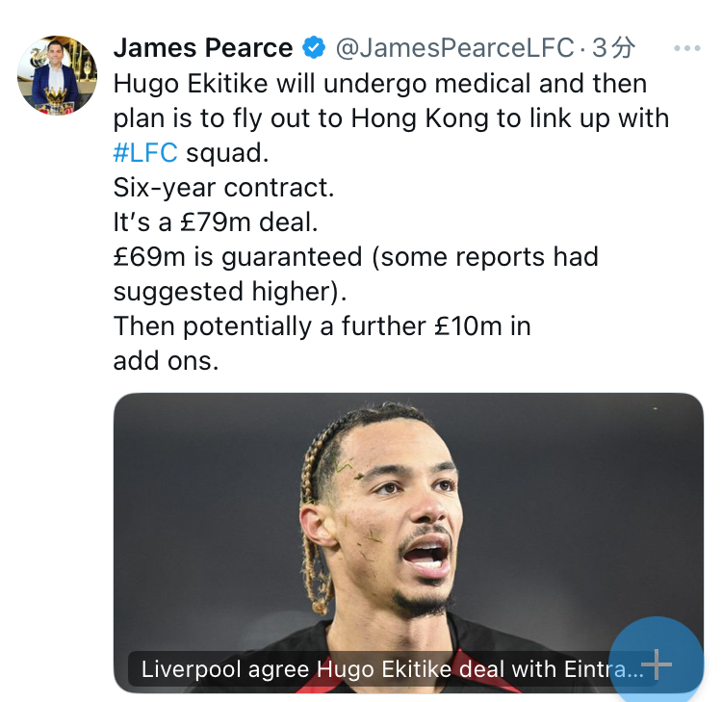Open the @JamesPearceLFC handle link

[x=455, y=48]
